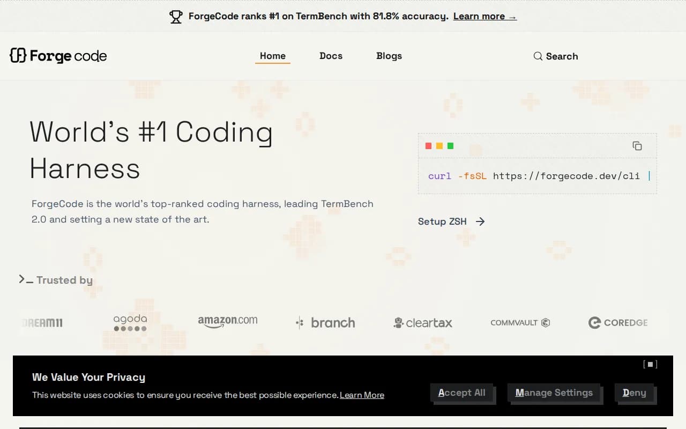The height and width of the screenshot is (429, 686).
Task: Click the TermBench 81.8% accuracy announcement text
Action: (x=318, y=16)
